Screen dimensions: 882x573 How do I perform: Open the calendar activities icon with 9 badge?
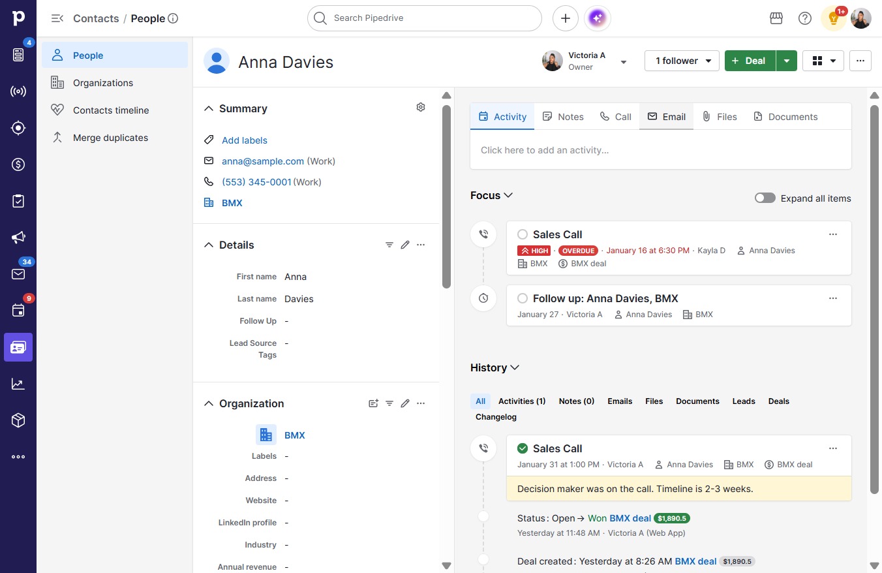click(x=18, y=311)
